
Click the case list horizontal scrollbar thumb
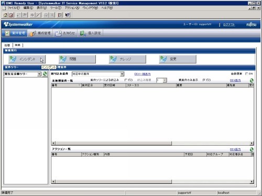(114, 144)
